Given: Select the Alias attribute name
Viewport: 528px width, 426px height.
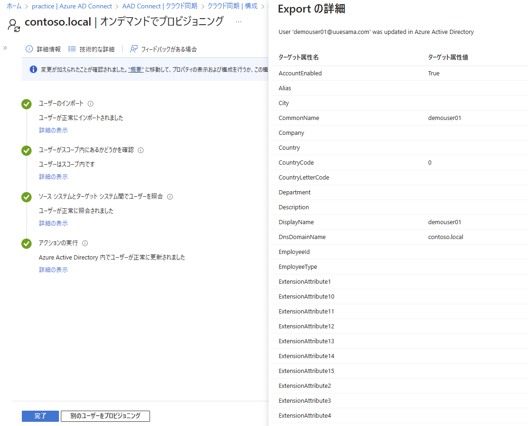Looking at the screenshot, I should (x=285, y=88).
